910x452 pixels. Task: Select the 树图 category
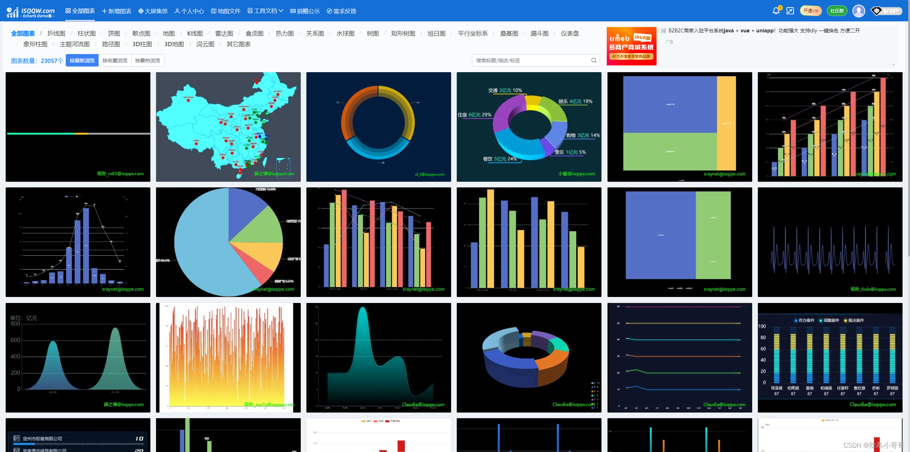373,33
